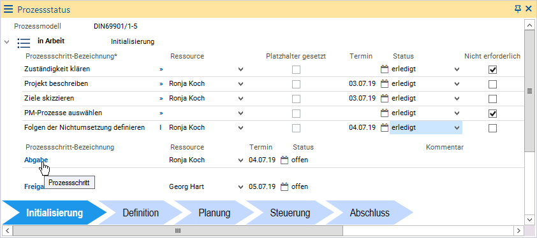Viewport: 537px width, 238px height.
Task: Click the horizontal scrollbar thumb
Action: (x=178, y=230)
